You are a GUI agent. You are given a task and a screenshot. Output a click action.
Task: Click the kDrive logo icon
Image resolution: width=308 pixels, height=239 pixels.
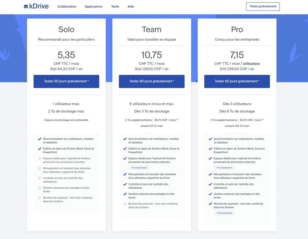(x=26, y=7)
